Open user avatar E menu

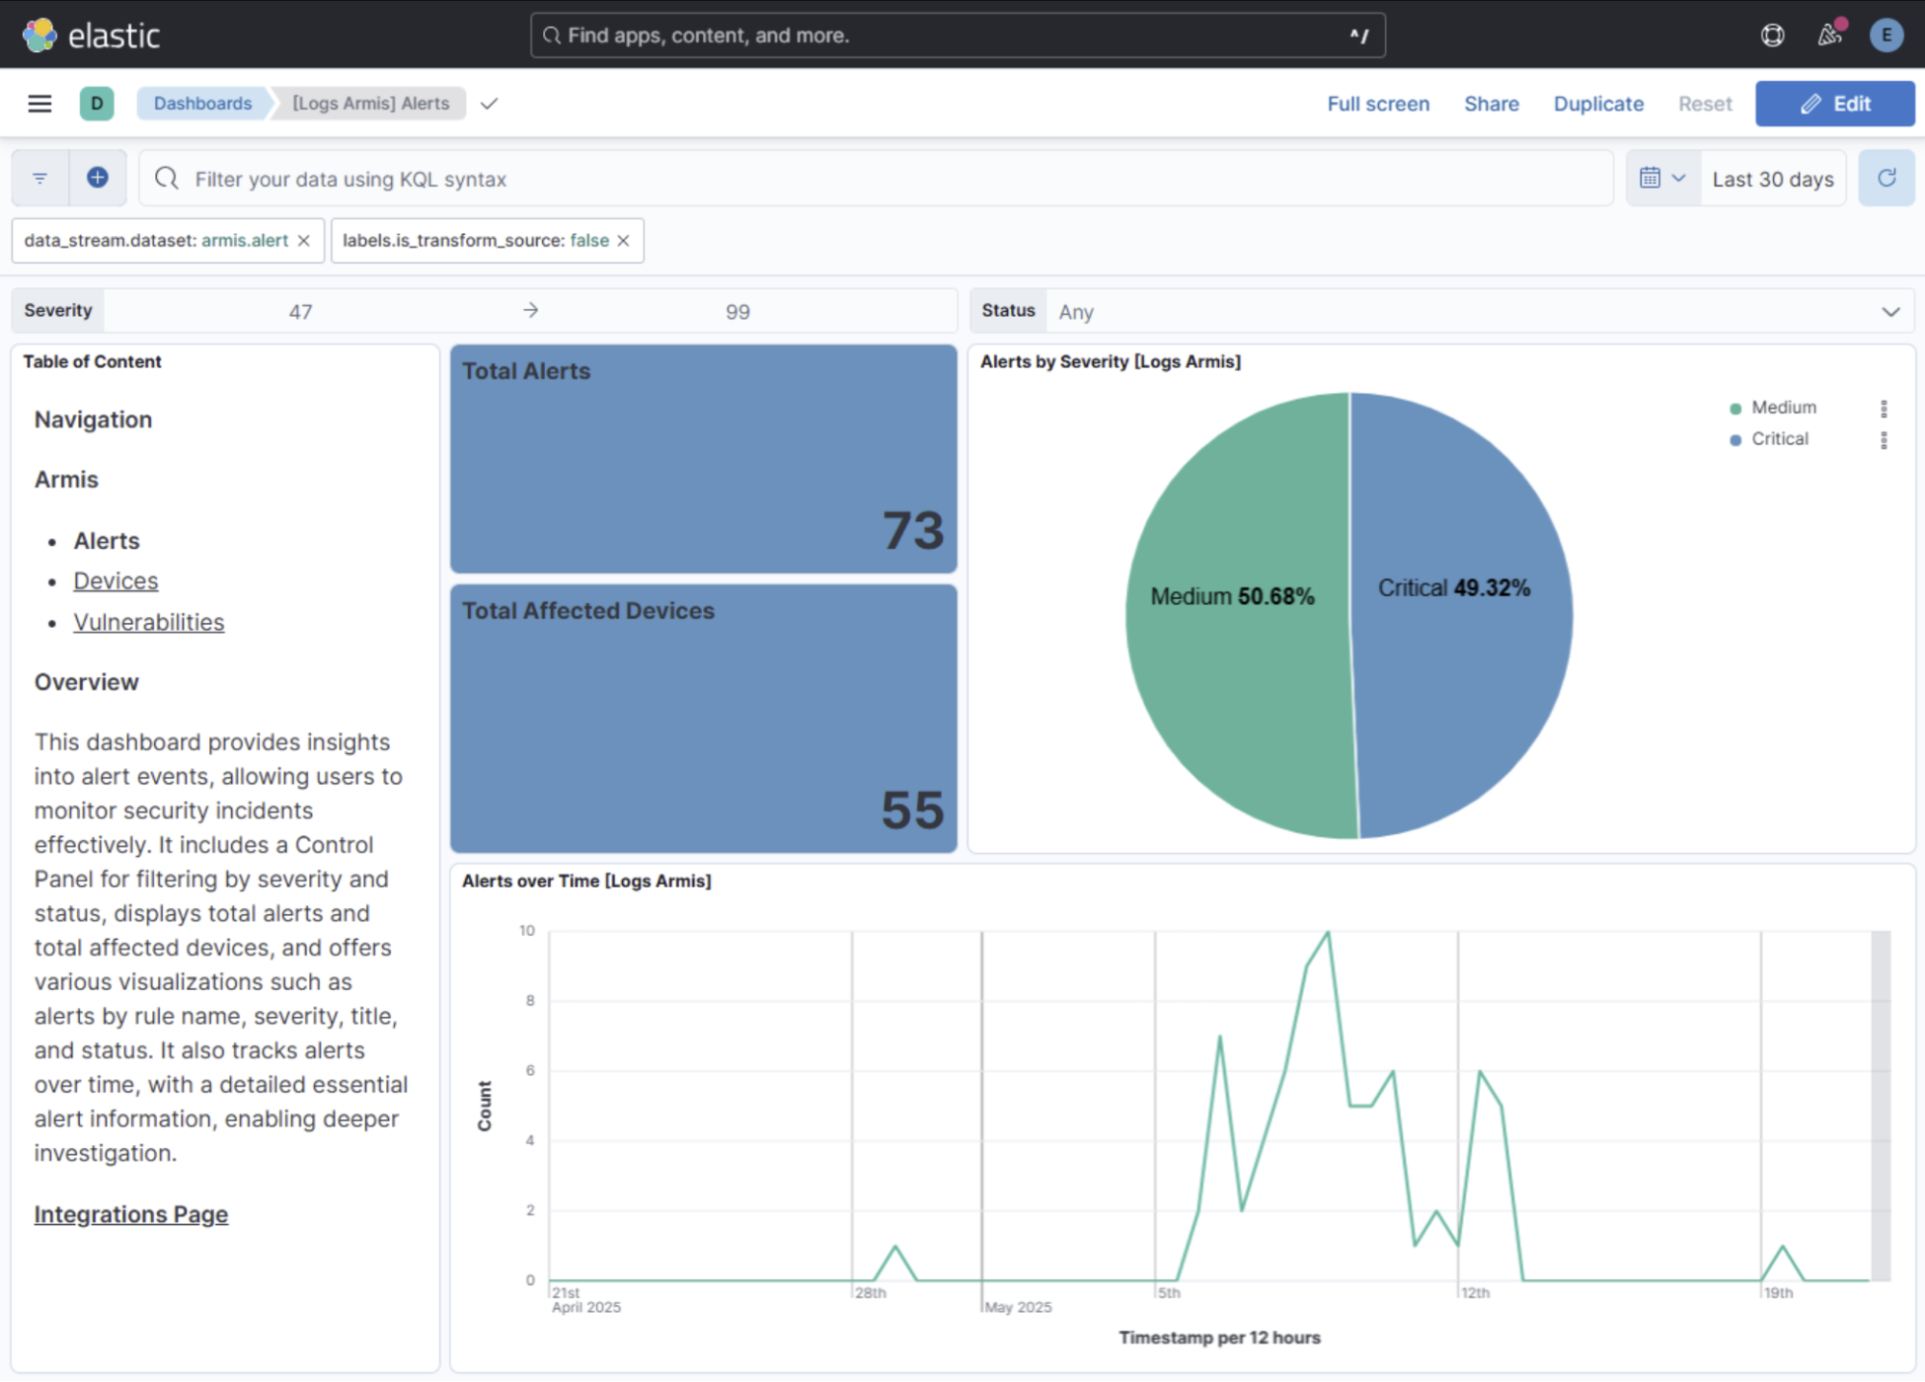pos(1886,35)
